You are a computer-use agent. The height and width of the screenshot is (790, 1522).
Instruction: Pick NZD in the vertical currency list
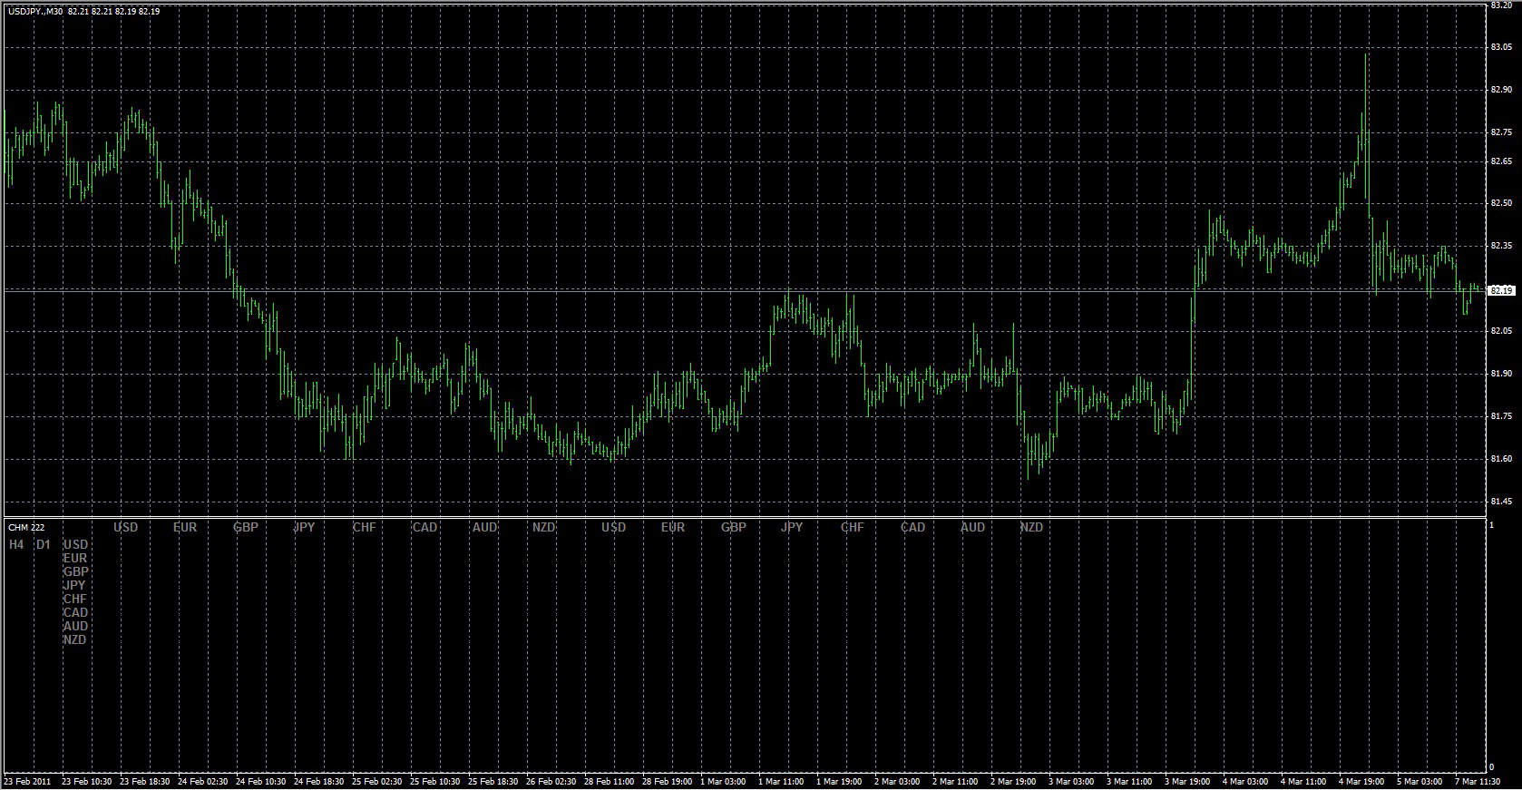(x=75, y=639)
